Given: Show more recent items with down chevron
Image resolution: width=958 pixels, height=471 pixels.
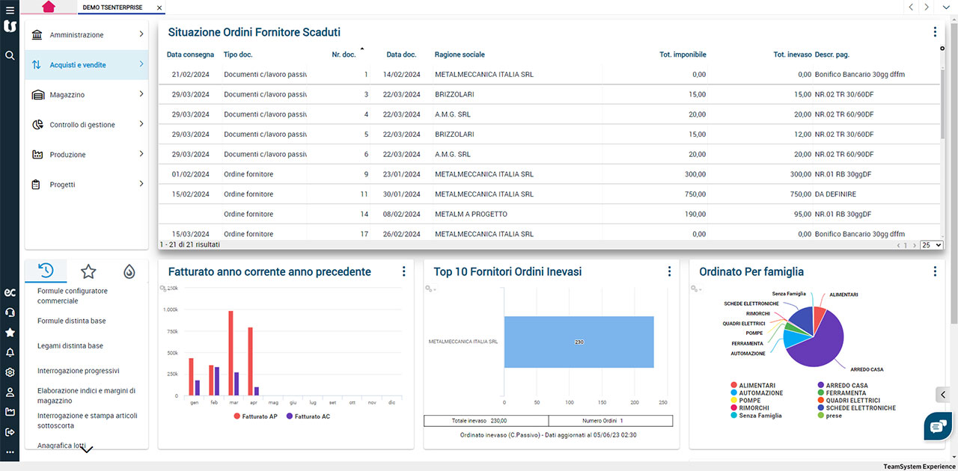Looking at the screenshot, I should coord(87,449).
